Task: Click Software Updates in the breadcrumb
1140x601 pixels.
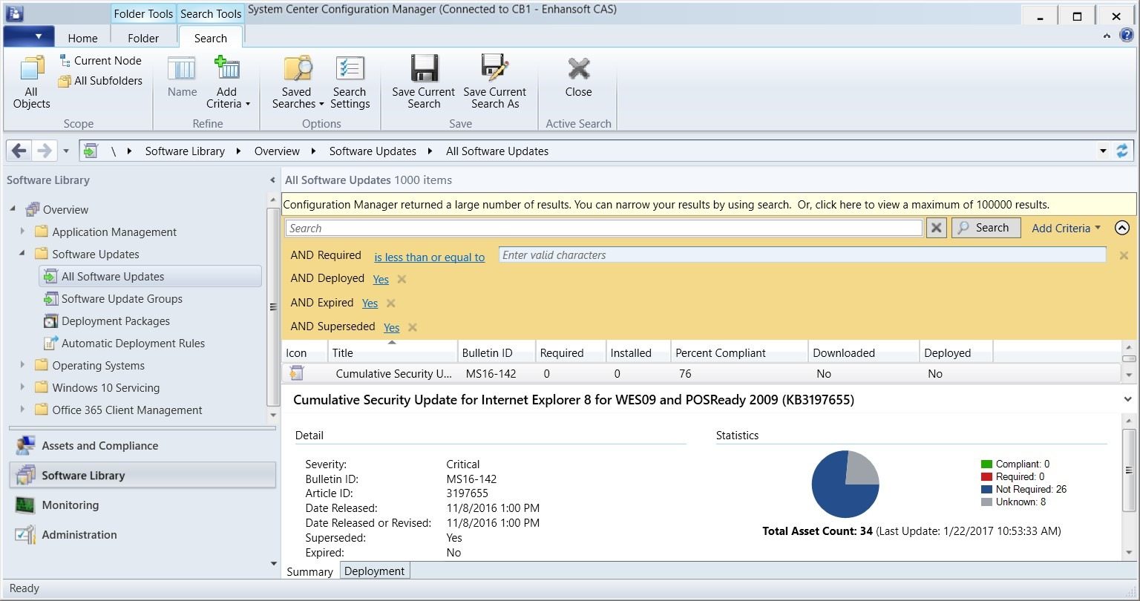Action: pos(373,151)
